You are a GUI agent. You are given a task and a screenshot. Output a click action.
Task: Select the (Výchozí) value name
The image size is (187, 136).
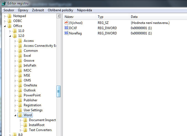(76, 23)
